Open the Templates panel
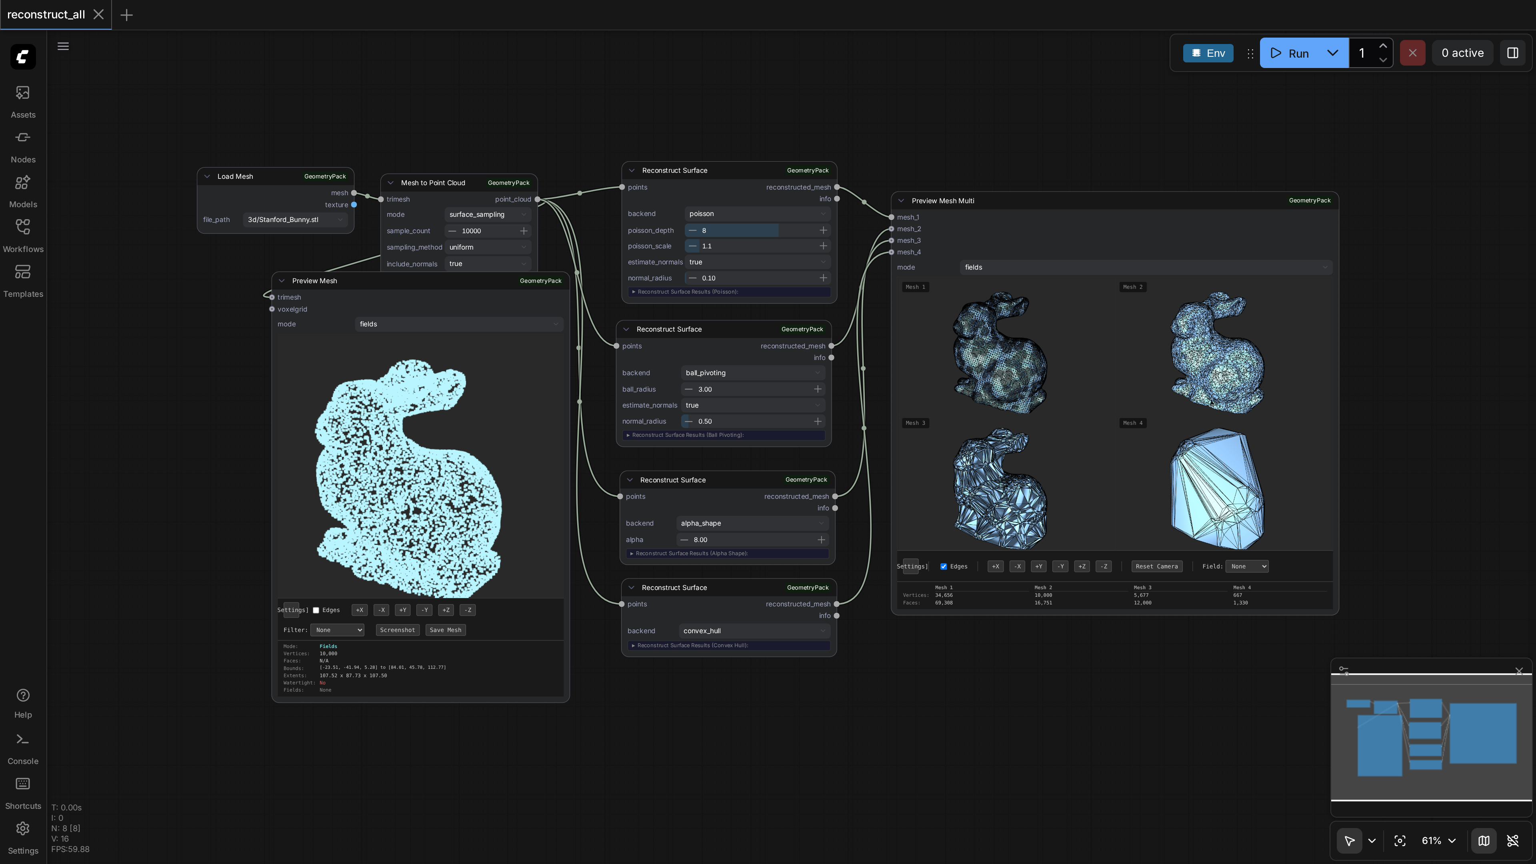The width and height of the screenshot is (1536, 864). (x=23, y=280)
